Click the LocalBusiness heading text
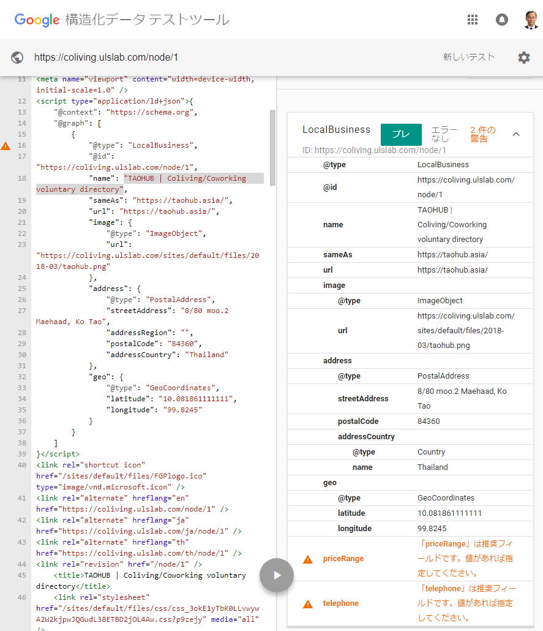This screenshot has width=543, height=631. pos(336,130)
